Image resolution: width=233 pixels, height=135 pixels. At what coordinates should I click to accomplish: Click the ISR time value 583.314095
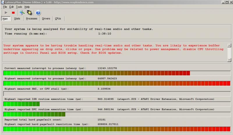pyautogui.click(x=106, y=99)
